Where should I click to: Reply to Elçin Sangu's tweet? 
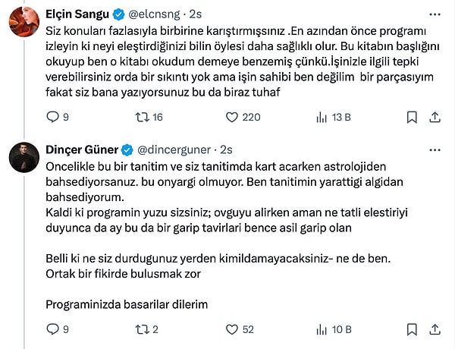[52, 117]
